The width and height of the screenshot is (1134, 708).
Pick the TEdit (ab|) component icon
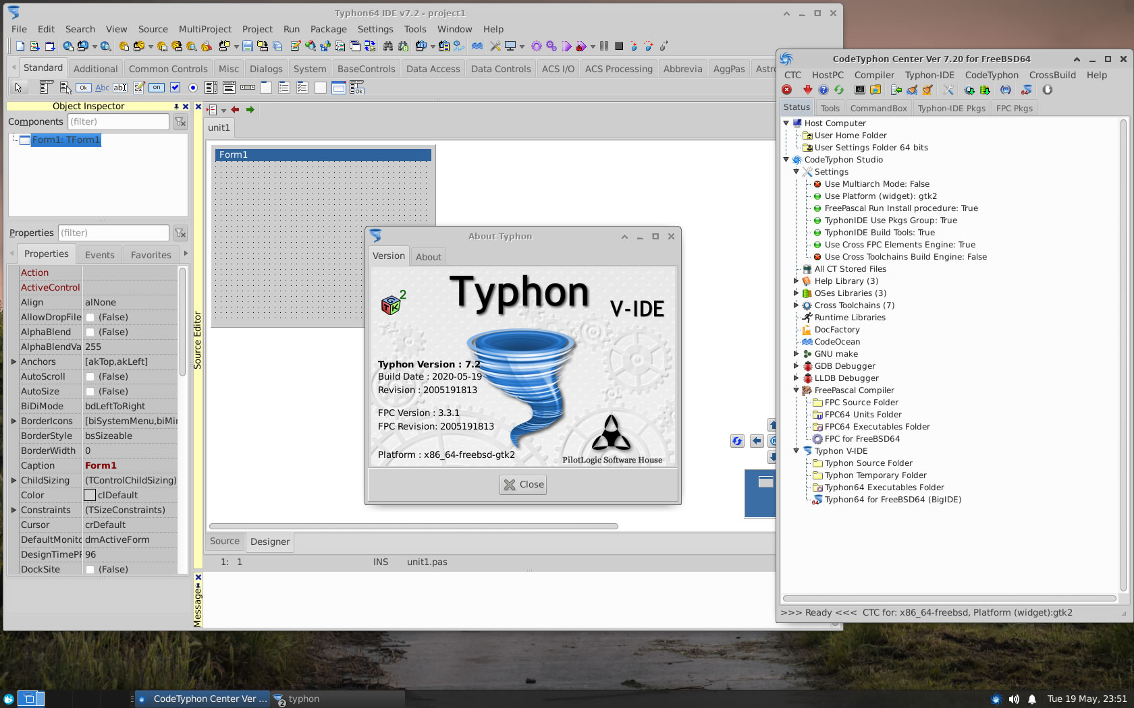pyautogui.click(x=120, y=87)
